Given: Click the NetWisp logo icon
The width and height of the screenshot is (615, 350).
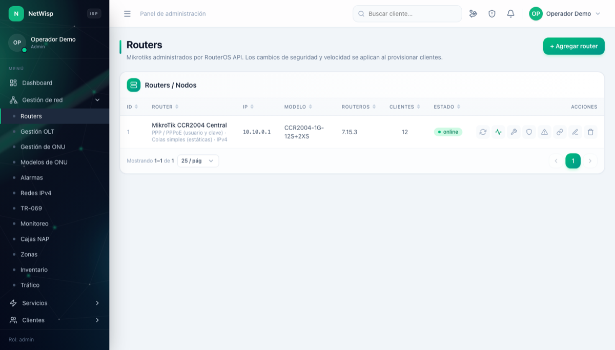Looking at the screenshot, I should (x=16, y=14).
